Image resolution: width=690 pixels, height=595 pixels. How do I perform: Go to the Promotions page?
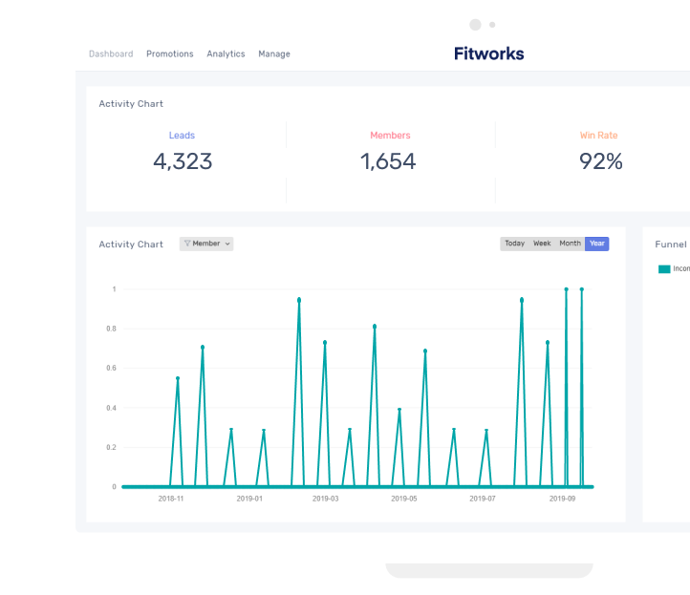tap(170, 53)
